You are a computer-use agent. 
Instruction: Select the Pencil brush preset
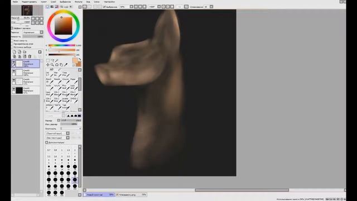tap(50, 80)
